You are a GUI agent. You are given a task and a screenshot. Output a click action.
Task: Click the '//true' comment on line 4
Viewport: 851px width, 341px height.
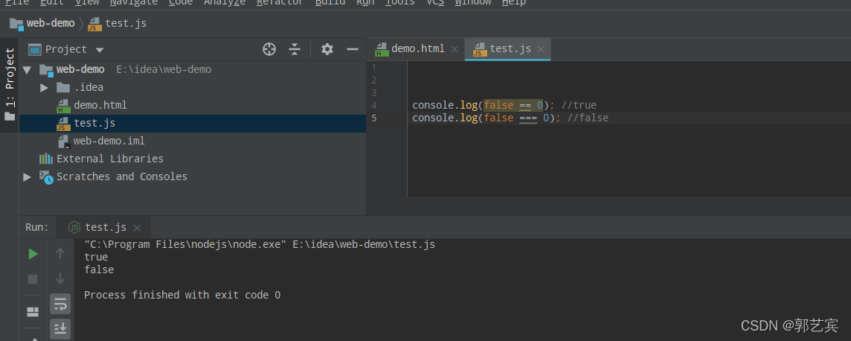click(x=579, y=105)
